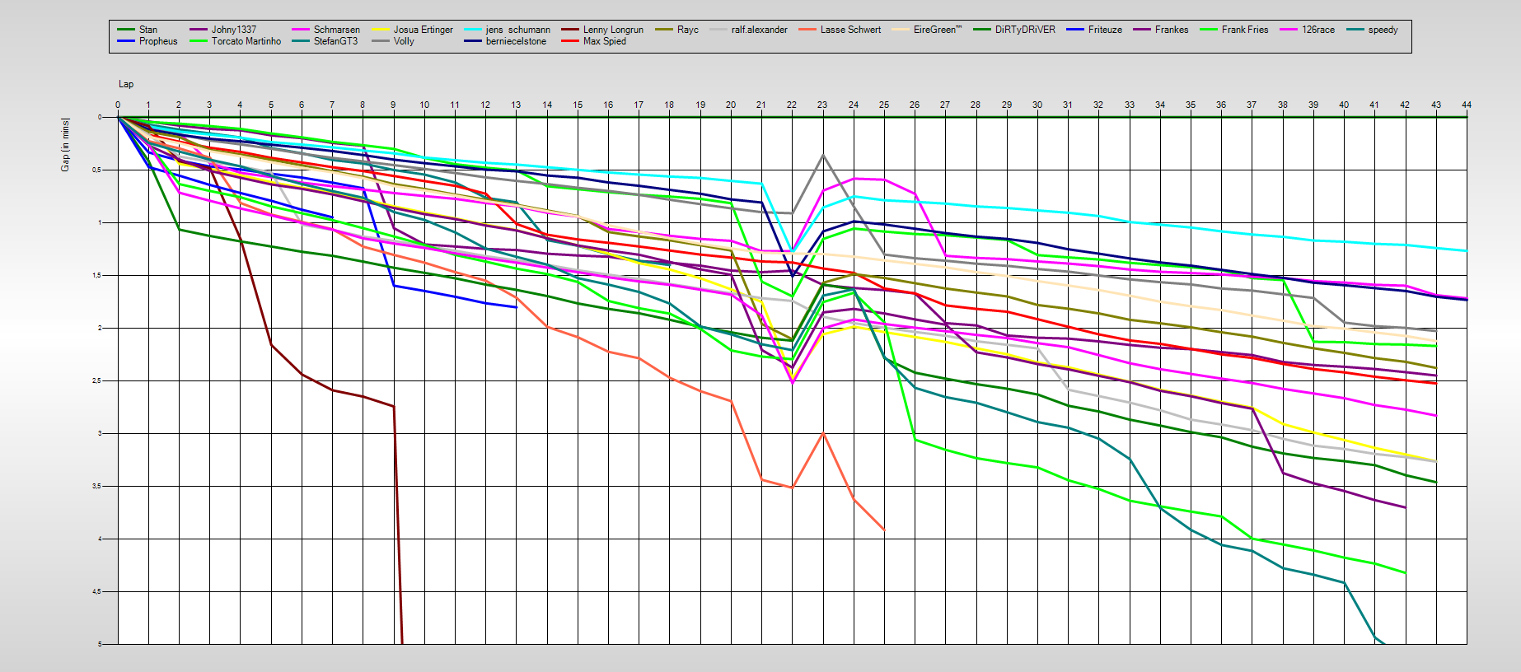Click lap number 22 on the axis
The width and height of the screenshot is (1521, 672).
(792, 105)
